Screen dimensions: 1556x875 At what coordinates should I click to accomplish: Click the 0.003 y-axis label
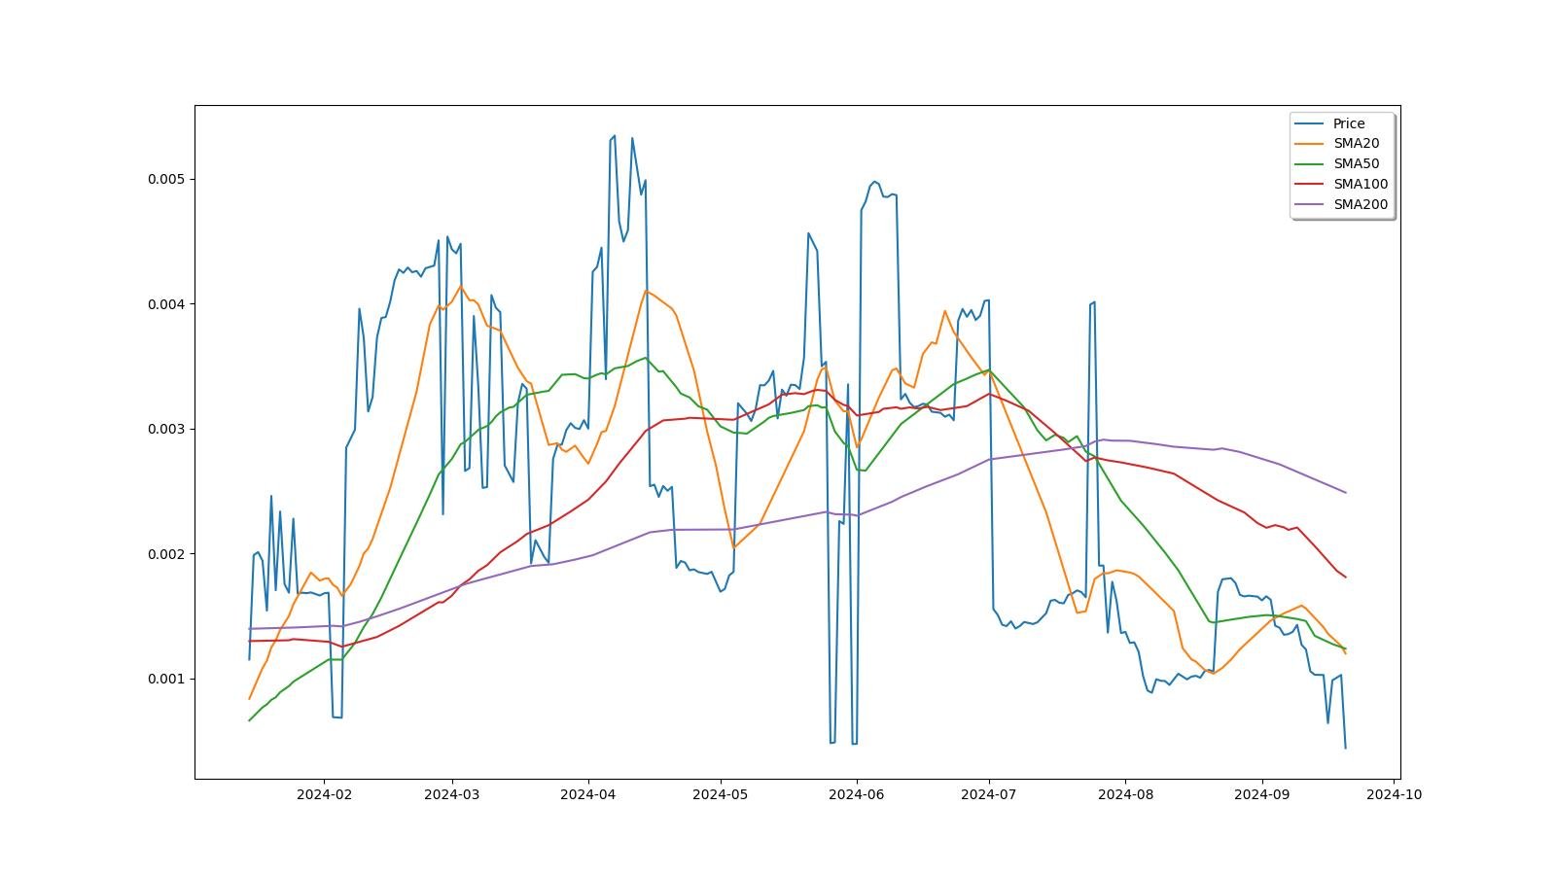click(x=165, y=430)
